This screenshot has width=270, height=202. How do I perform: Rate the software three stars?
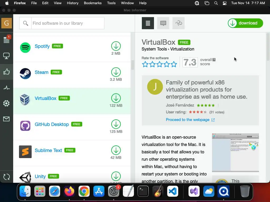pos(160,64)
